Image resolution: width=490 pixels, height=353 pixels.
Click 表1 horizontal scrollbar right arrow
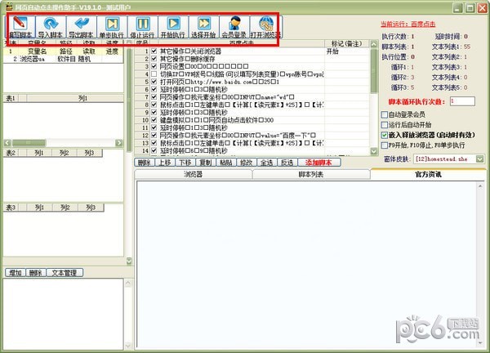click(x=119, y=143)
